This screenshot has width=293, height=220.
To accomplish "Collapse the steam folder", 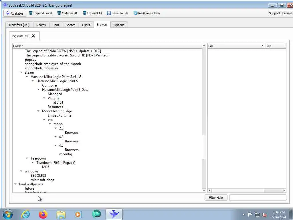I will 21,72.
